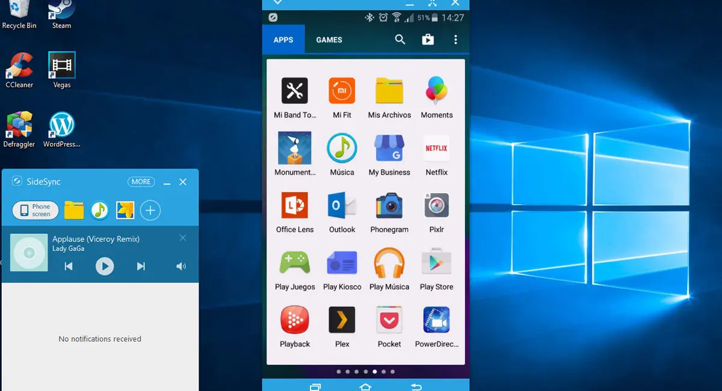
Task: Open the My Business app
Action: click(x=389, y=148)
